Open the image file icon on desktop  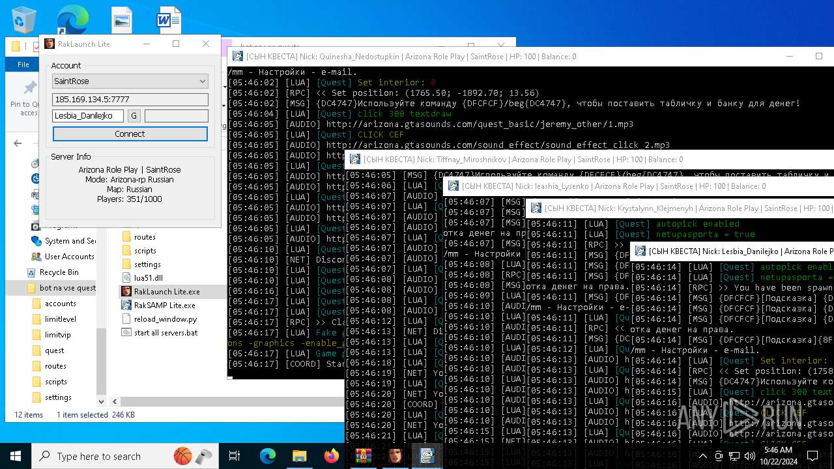(x=121, y=20)
